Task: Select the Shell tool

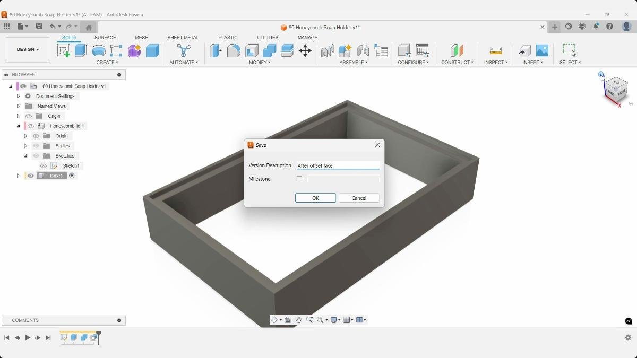Action: click(252, 50)
